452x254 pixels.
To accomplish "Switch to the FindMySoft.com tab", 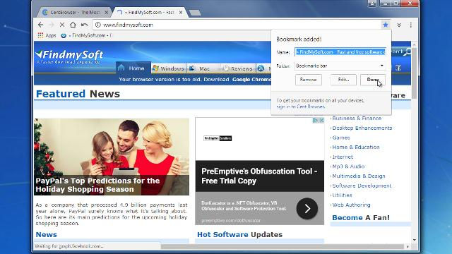I will pyautogui.click(x=149, y=13).
